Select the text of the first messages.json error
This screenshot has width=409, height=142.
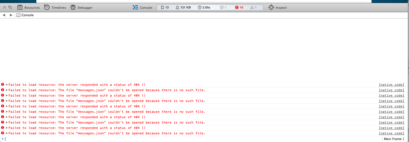pos(107,90)
